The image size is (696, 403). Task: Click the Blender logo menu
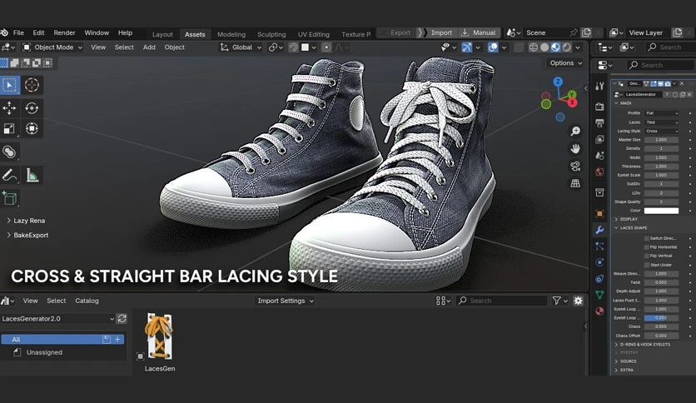pyautogui.click(x=4, y=32)
